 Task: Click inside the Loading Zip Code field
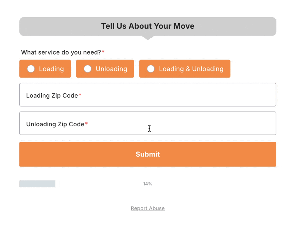(x=147, y=95)
